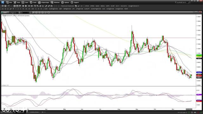
Task: Open the Options menu
Action: (x=65, y=3)
